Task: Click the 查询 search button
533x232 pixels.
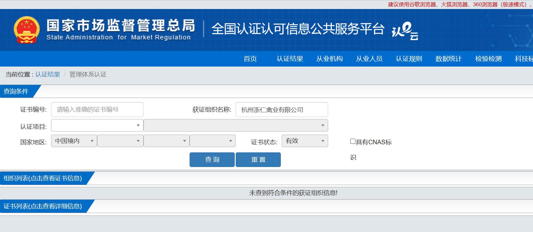Action: pos(212,160)
